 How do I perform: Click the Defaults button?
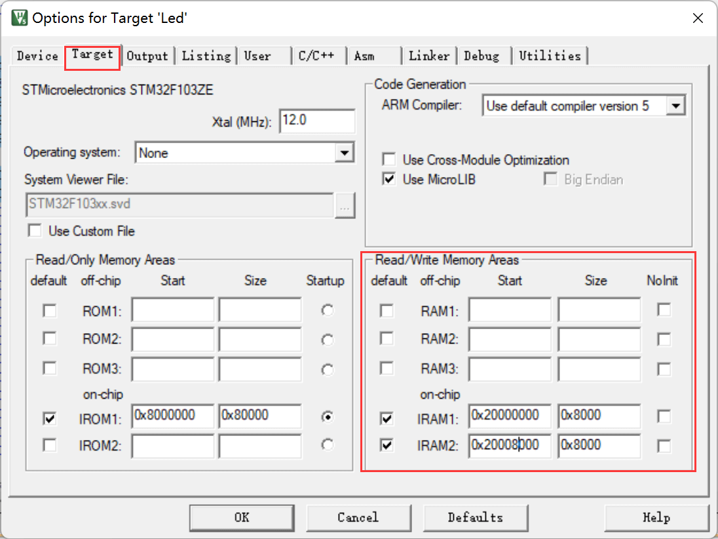(x=475, y=517)
